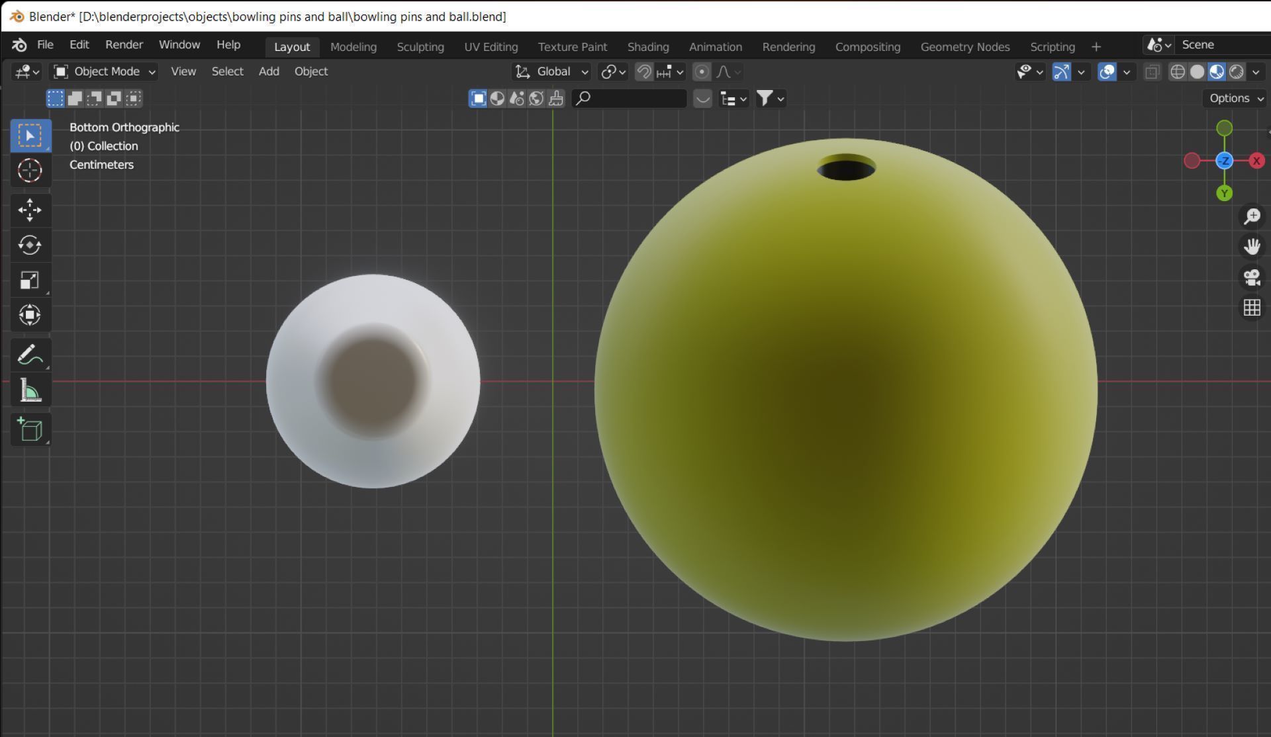Open the transform pivot point dropdown
Viewport: 1271px width, 737px height.
coord(613,71)
